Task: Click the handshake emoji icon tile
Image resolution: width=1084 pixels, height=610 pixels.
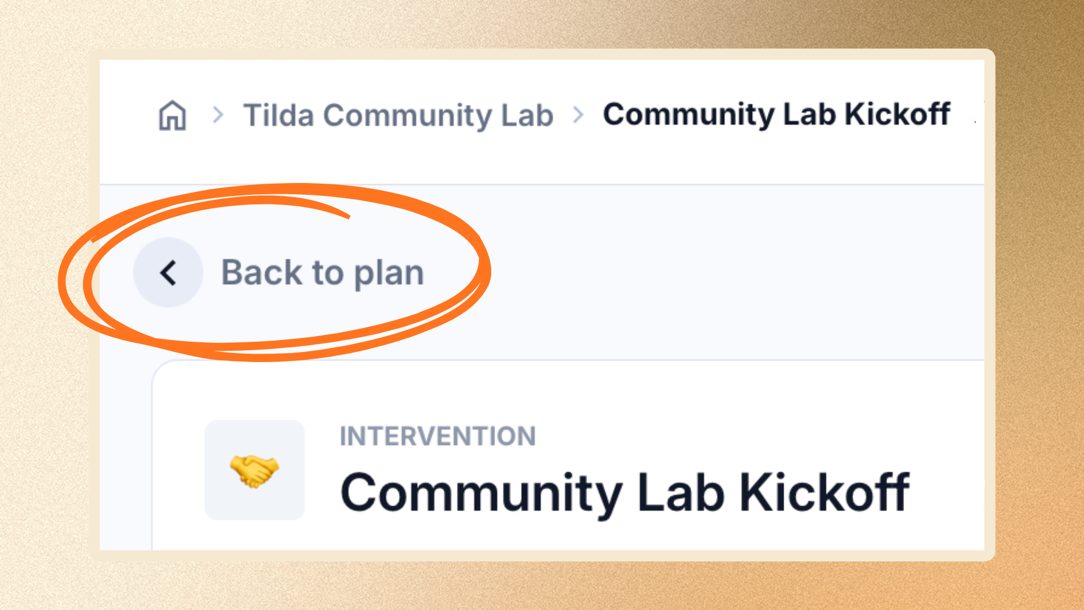Action: click(255, 470)
